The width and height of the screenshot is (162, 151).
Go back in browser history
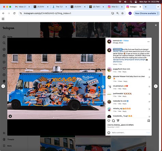click(3, 13)
